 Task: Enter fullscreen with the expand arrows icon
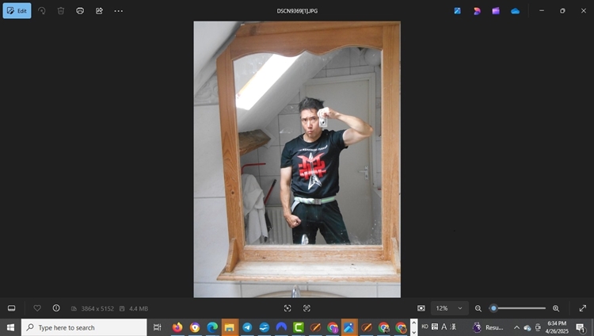[583, 308]
